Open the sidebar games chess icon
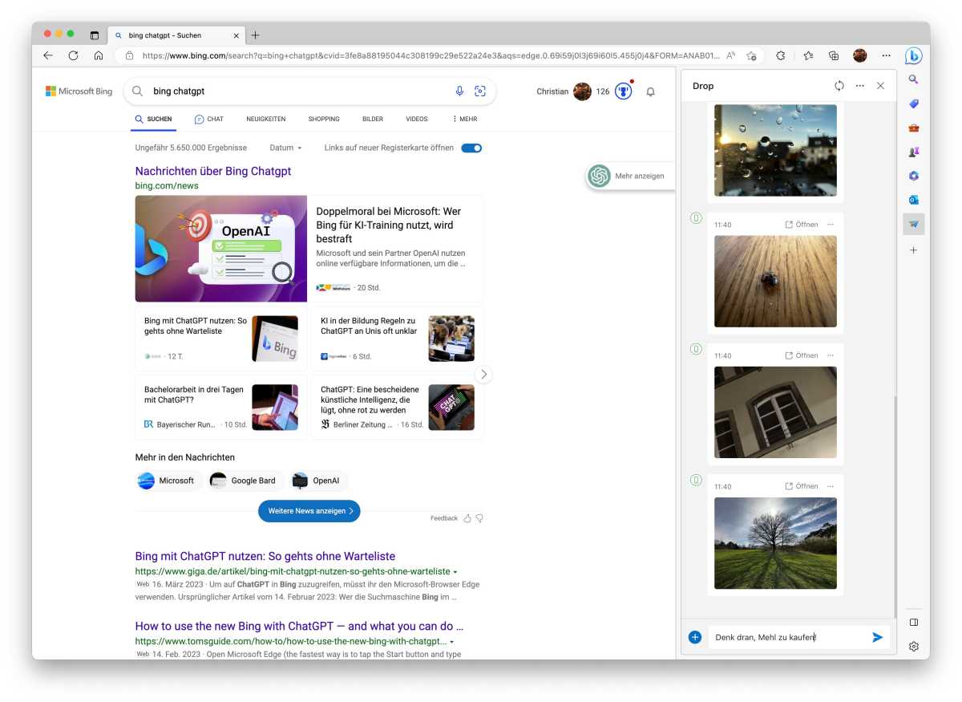 913,152
